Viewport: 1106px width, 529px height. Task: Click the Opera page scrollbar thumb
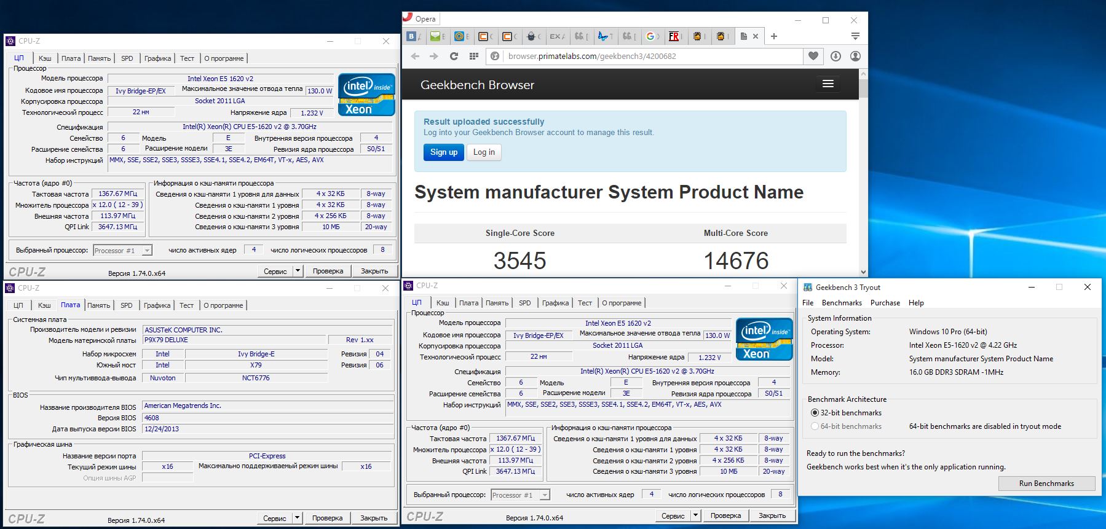pos(863,88)
